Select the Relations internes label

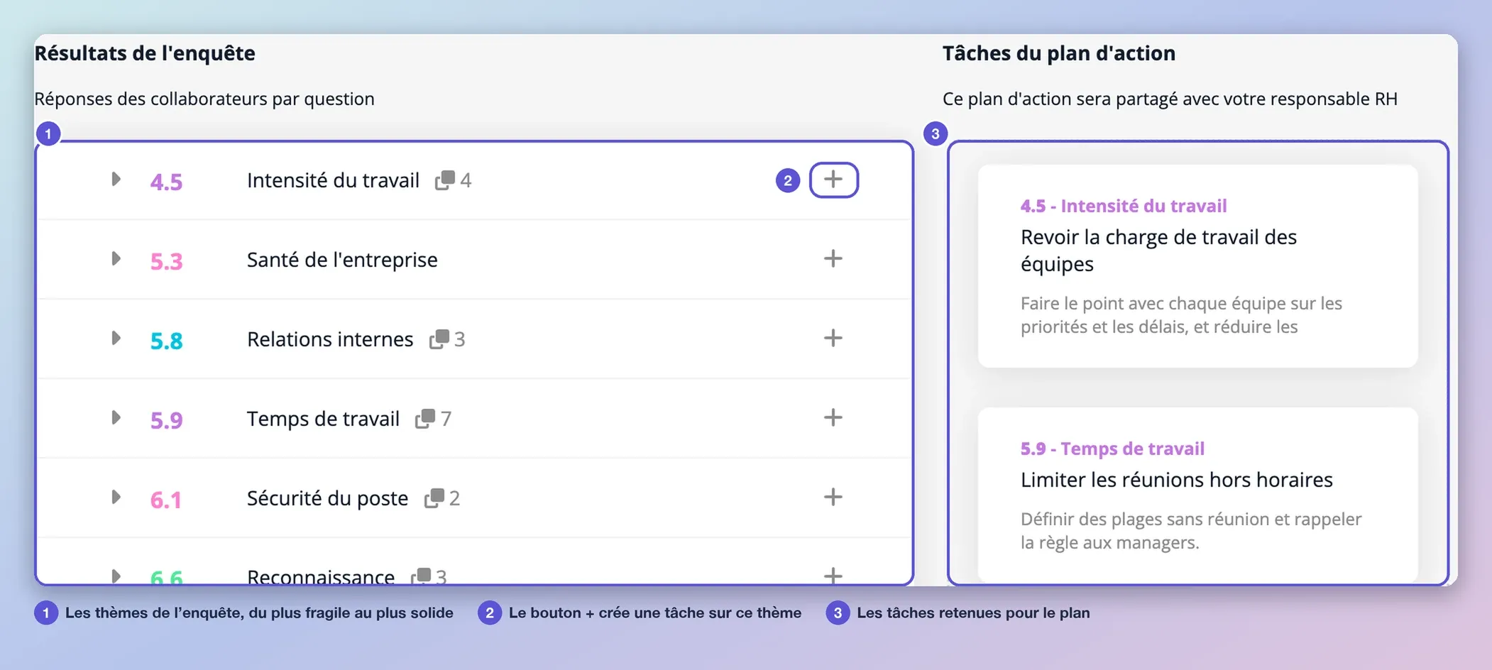330,339
